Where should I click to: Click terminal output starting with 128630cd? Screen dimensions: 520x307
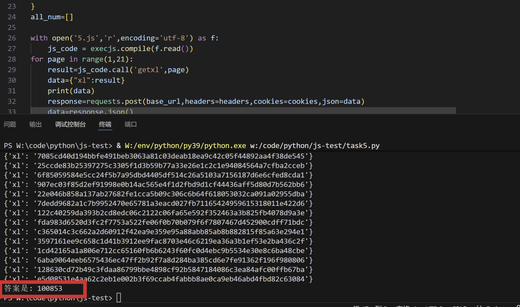(x=158, y=270)
